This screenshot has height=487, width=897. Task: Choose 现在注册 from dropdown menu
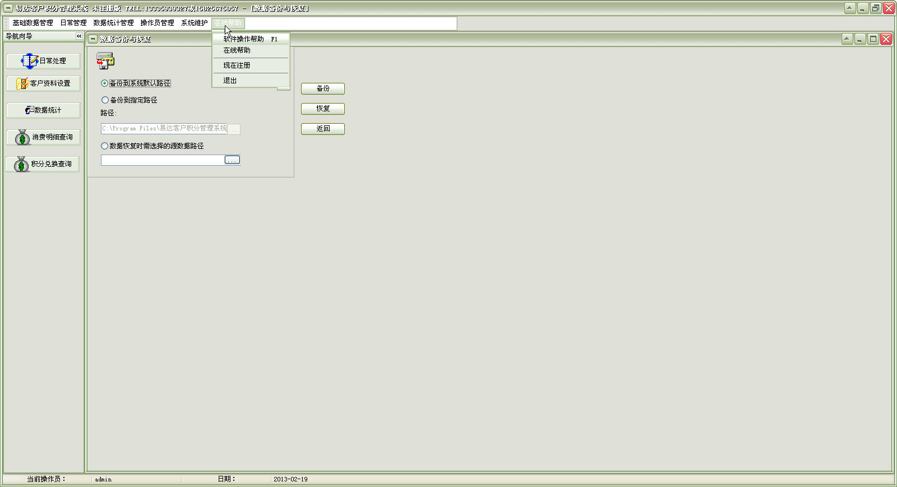[251, 65]
